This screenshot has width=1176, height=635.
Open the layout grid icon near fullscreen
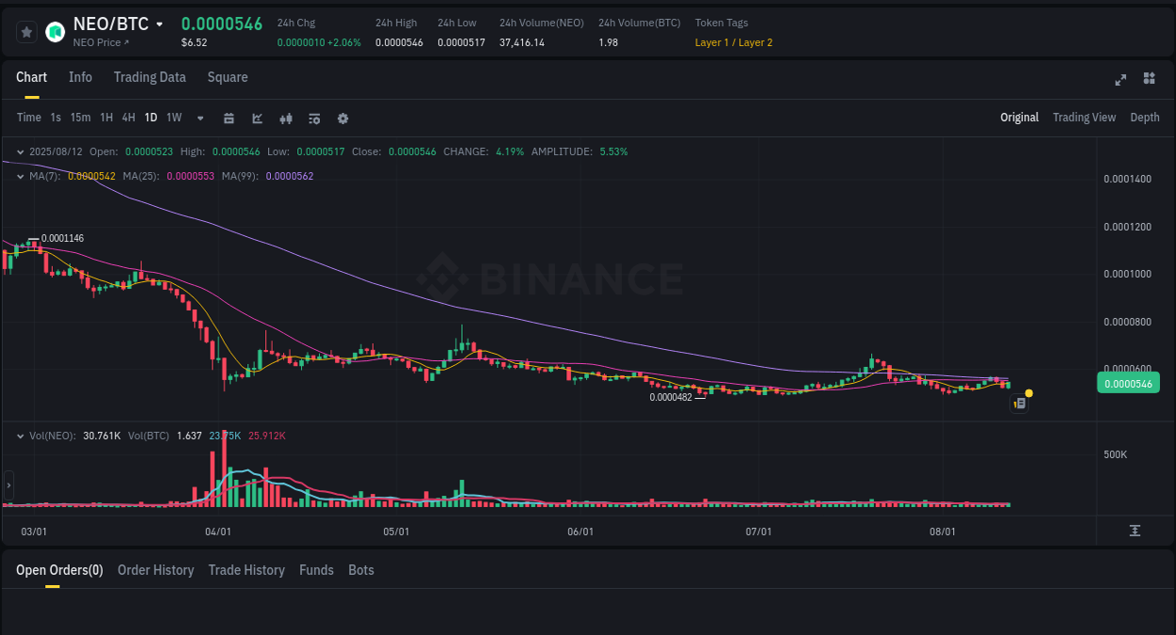pos(1149,80)
